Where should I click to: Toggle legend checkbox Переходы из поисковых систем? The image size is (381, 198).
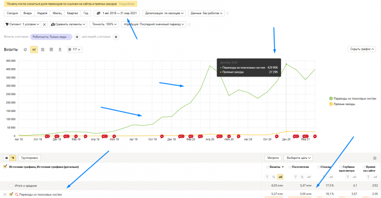tap(331, 98)
